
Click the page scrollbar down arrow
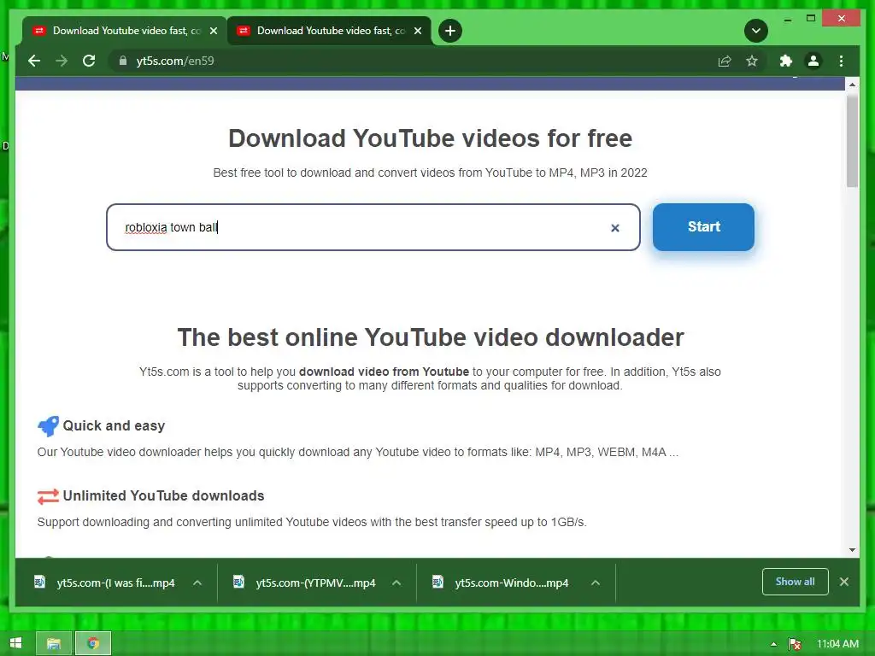click(x=852, y=549)
